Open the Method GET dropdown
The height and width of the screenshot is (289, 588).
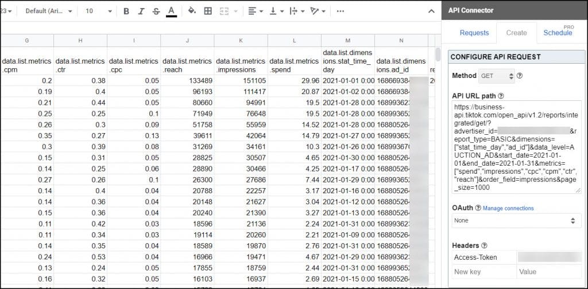[497, 76]
